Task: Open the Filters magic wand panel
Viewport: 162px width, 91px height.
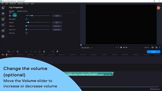Action: tap(3, 14)
